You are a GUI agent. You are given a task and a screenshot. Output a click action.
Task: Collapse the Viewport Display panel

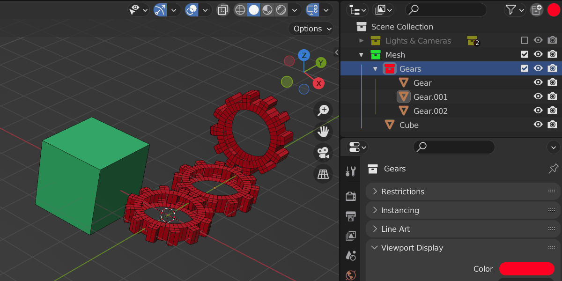coord(463,248)
